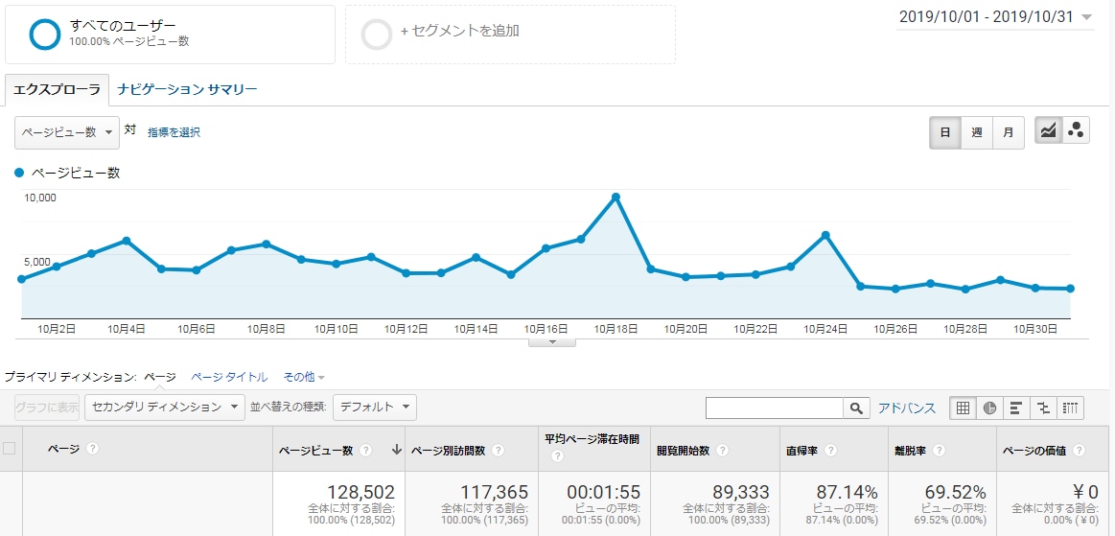This screenshot has width=1115, height=536.
Task: Collapse the chart with handle arrow
Action: [x=552, y=342]
